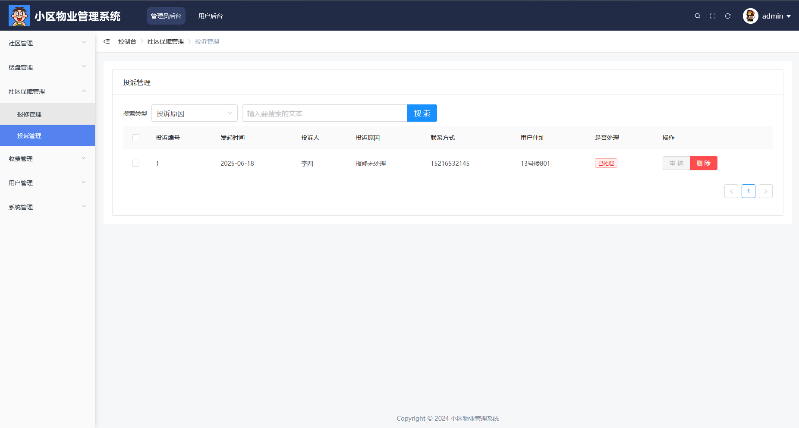Open the 搜索类型 投诉原因 dropdown
Screen dimensions: 799x428
[x=195, y=113]
